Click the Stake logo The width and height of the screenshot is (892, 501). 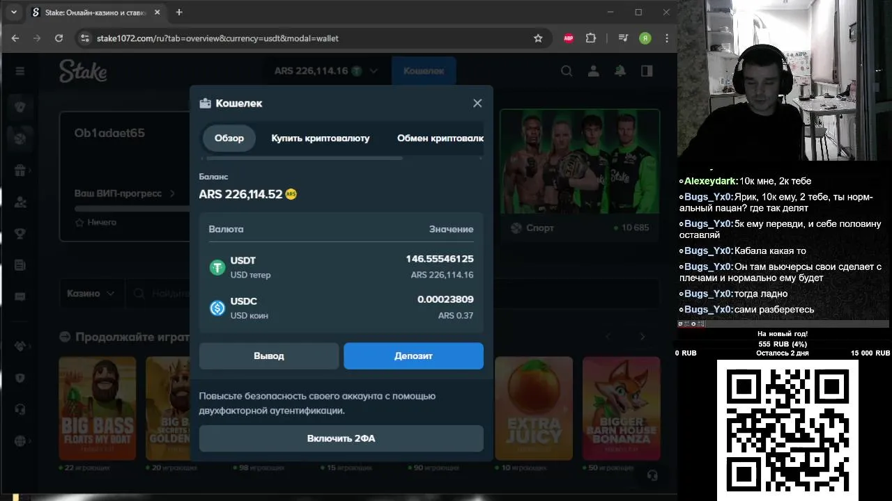click(83, 70)
